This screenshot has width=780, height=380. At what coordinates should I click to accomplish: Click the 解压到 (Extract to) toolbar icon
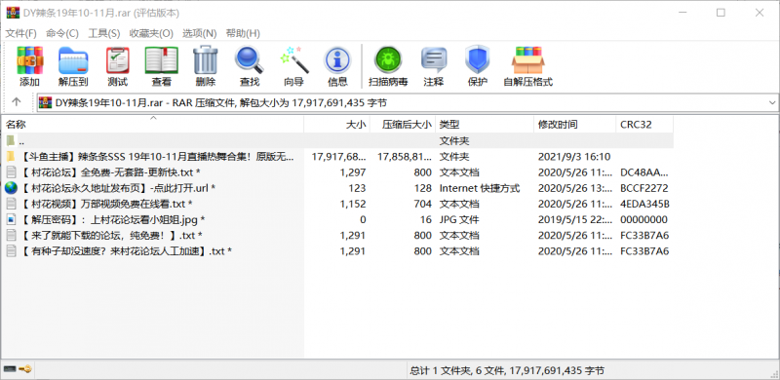point(73,60)
